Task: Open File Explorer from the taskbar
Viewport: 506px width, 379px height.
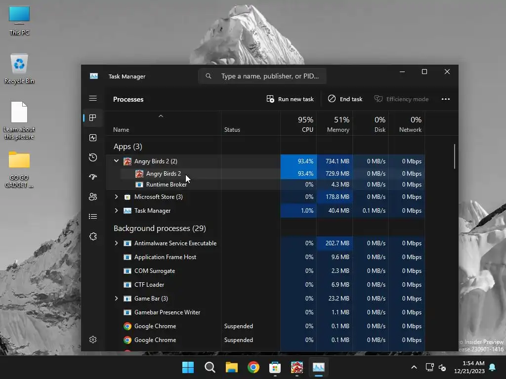Action: (x=232, y=367)
